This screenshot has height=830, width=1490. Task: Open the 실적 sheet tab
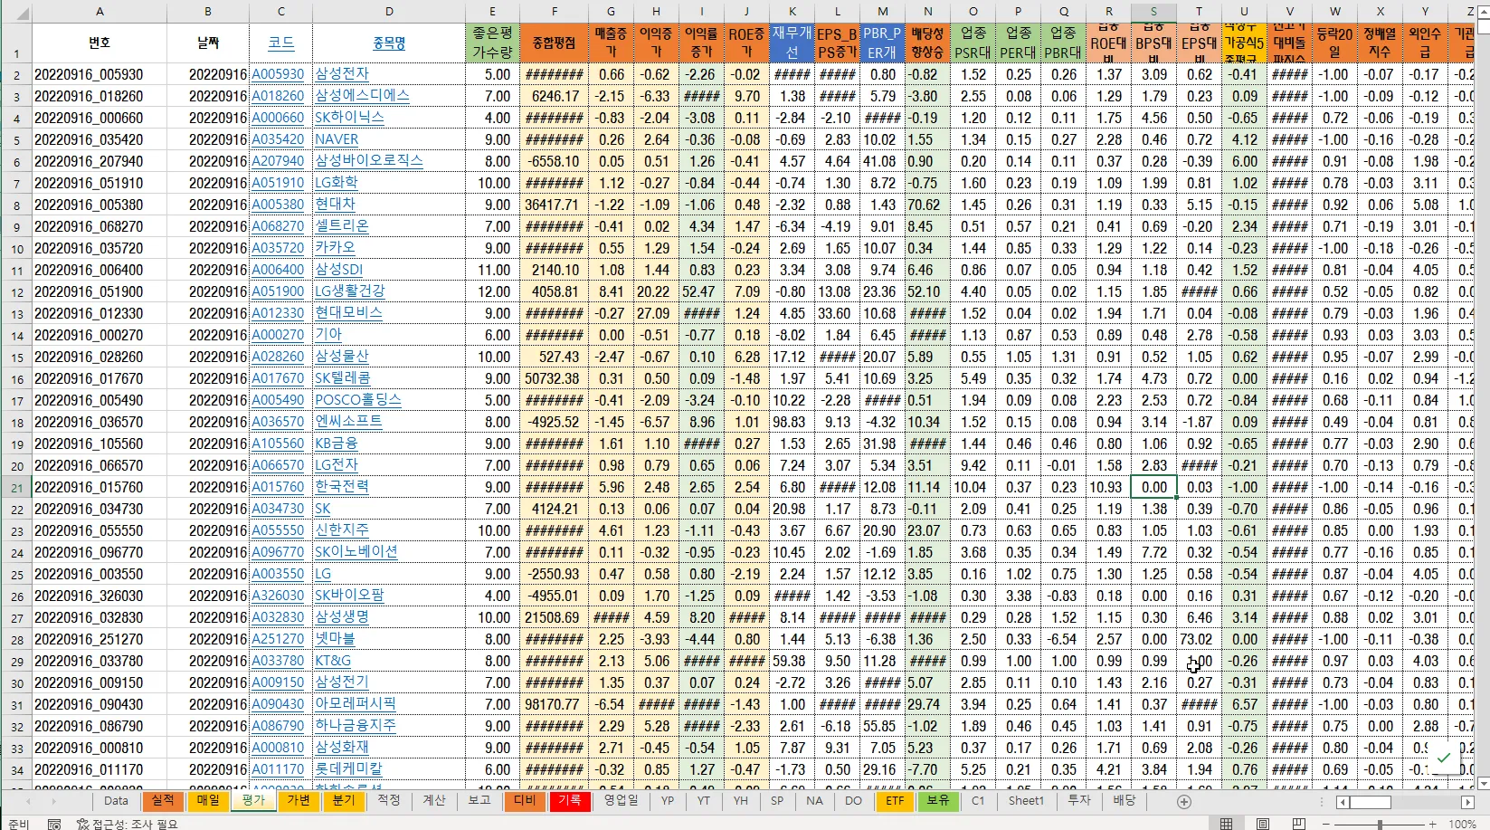point(163,800)
